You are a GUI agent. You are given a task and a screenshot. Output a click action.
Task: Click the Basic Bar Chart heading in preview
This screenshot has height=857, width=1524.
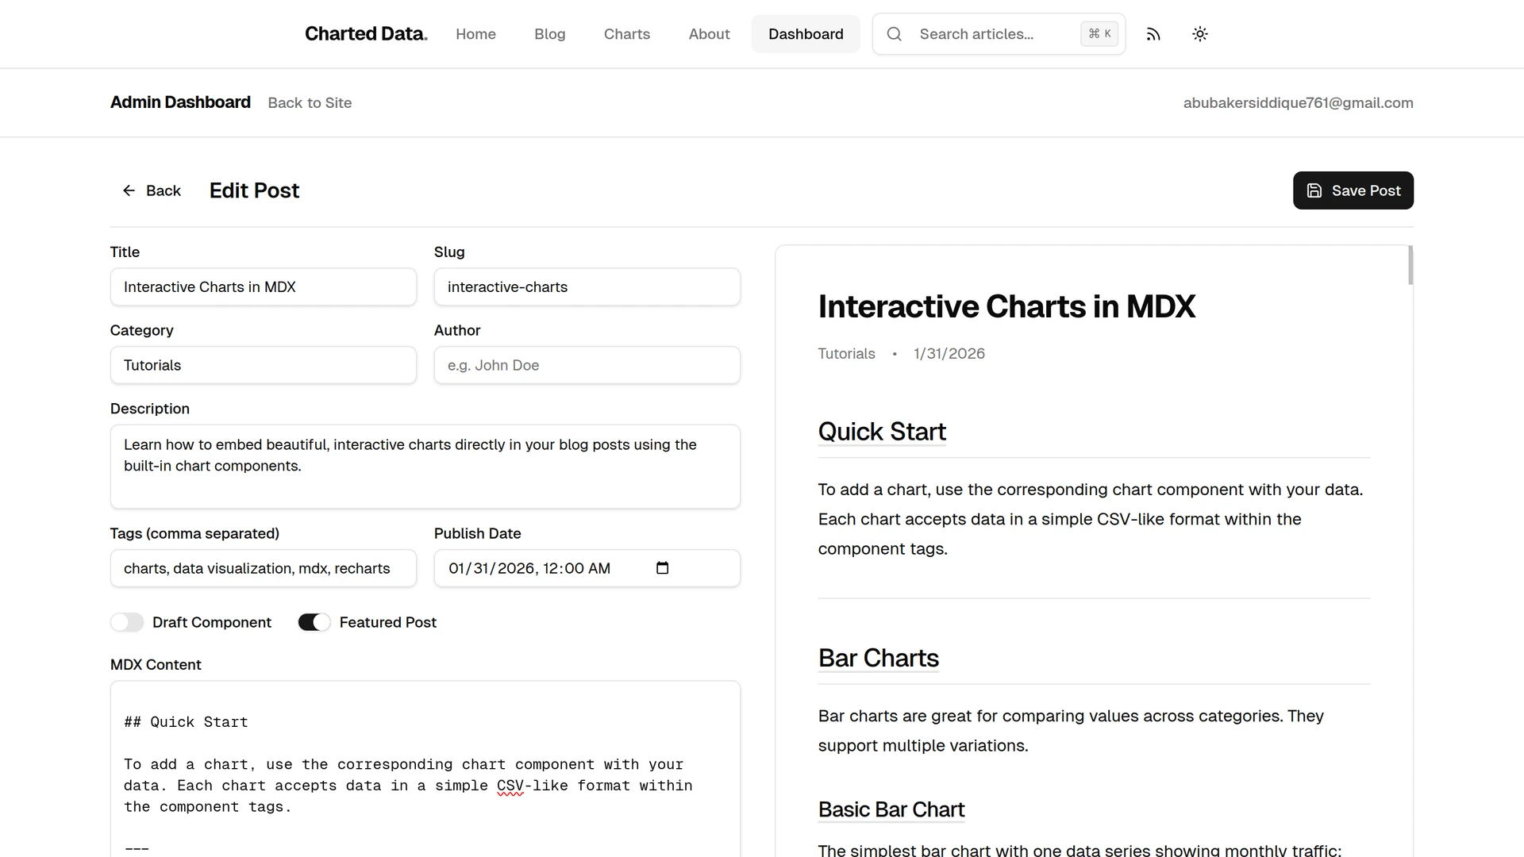(x=891, y=809)
